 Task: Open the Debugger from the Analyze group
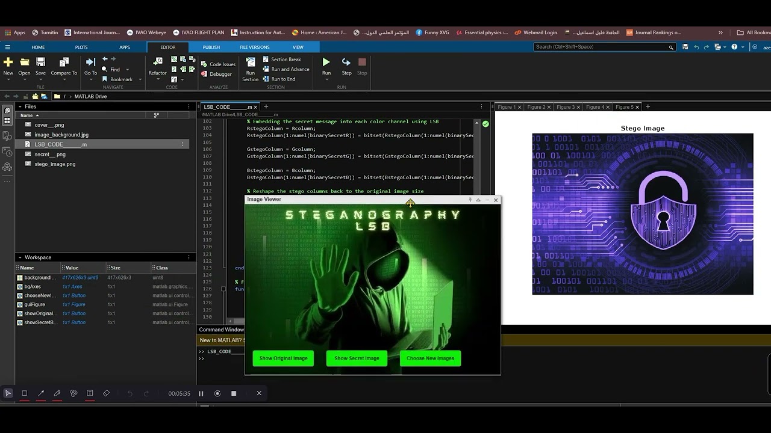(220, 74)
